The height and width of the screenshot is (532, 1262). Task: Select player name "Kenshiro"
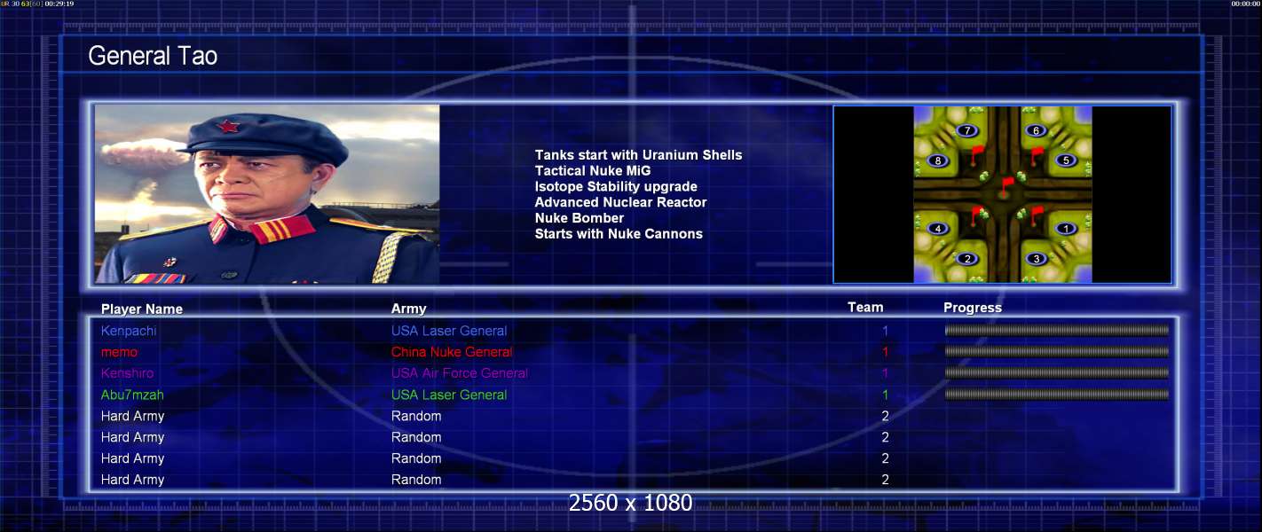(130, 373)
